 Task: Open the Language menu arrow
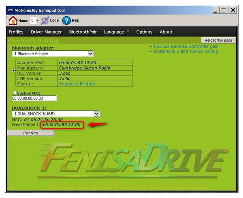click(128, 31)
